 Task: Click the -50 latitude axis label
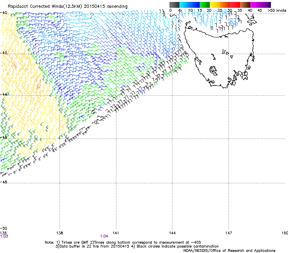coord(4,228)
